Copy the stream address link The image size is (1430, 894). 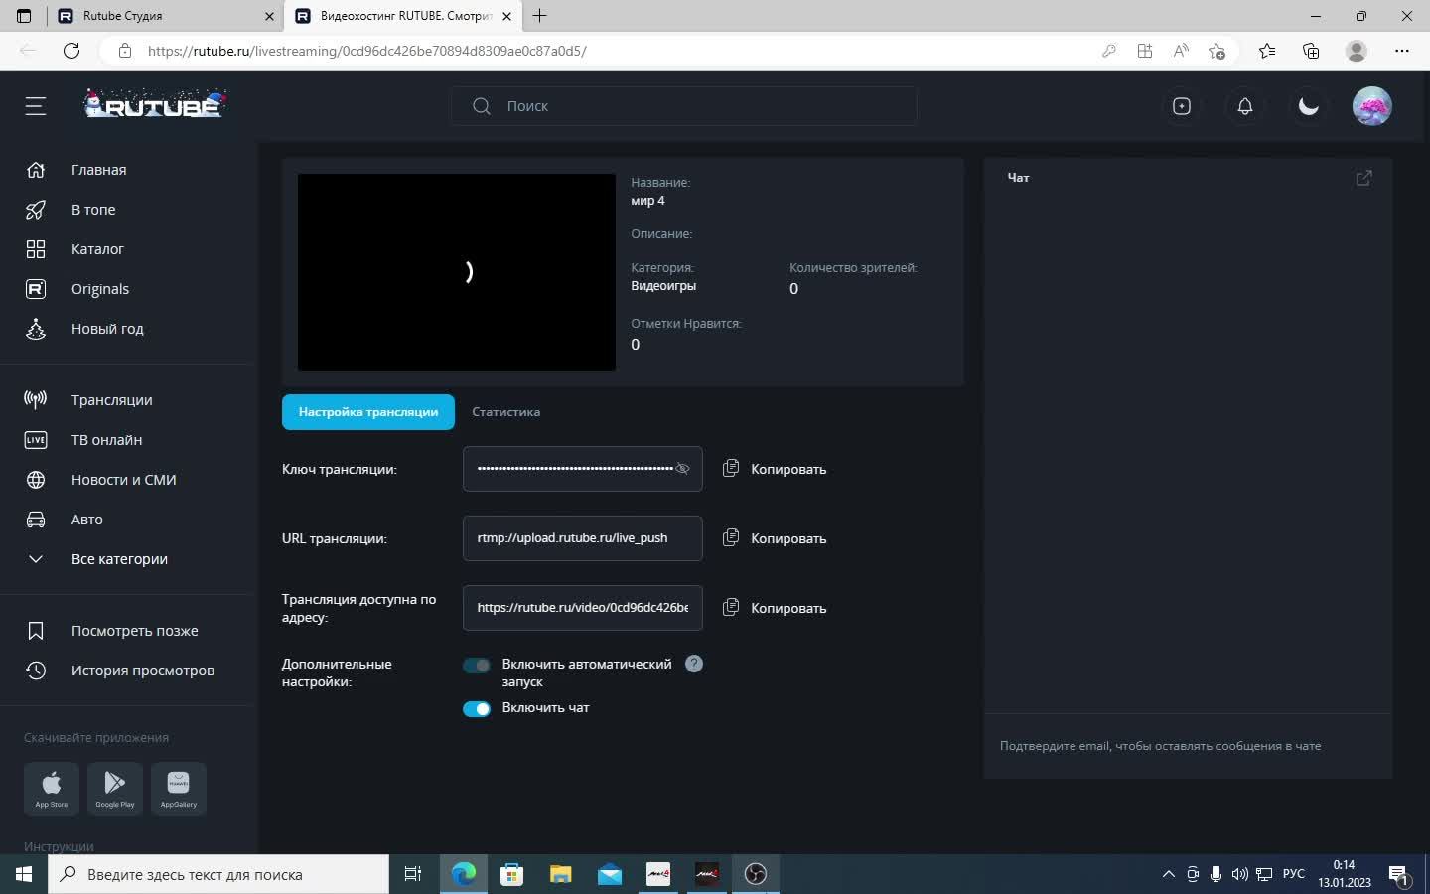tap(775, 608)
